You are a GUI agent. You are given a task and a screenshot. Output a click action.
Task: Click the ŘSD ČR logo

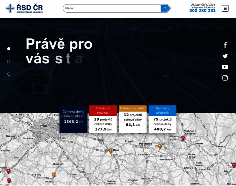[24, 8]
